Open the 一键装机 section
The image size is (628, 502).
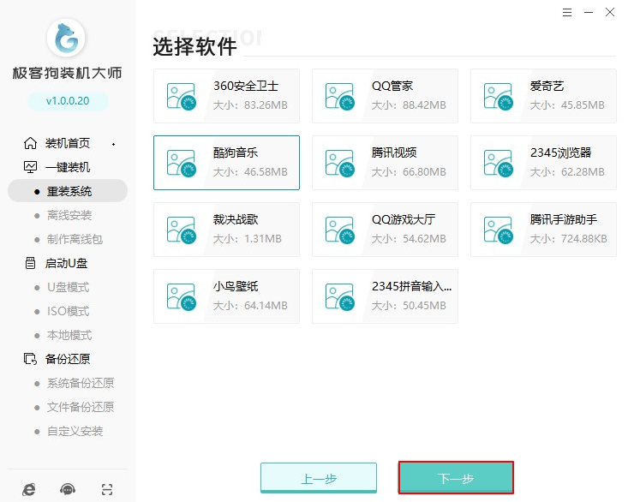tap(68, 167)
